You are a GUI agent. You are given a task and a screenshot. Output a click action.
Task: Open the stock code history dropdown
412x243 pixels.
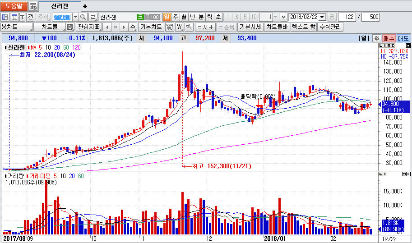75,17
